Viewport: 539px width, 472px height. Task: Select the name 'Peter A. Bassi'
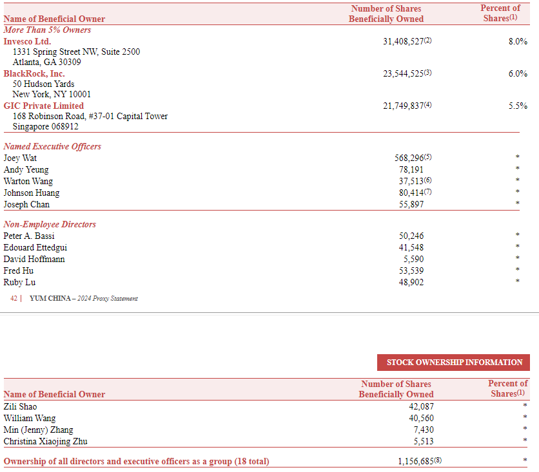pyautogui.click(x=29, y=236)
